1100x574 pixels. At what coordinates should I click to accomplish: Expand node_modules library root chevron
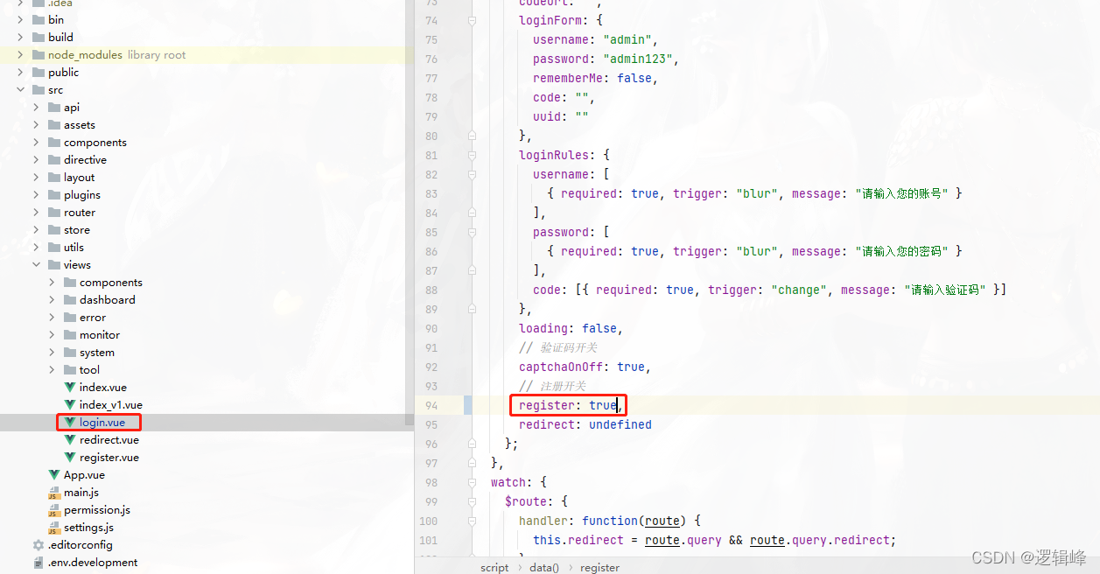[x=20, y=54]
